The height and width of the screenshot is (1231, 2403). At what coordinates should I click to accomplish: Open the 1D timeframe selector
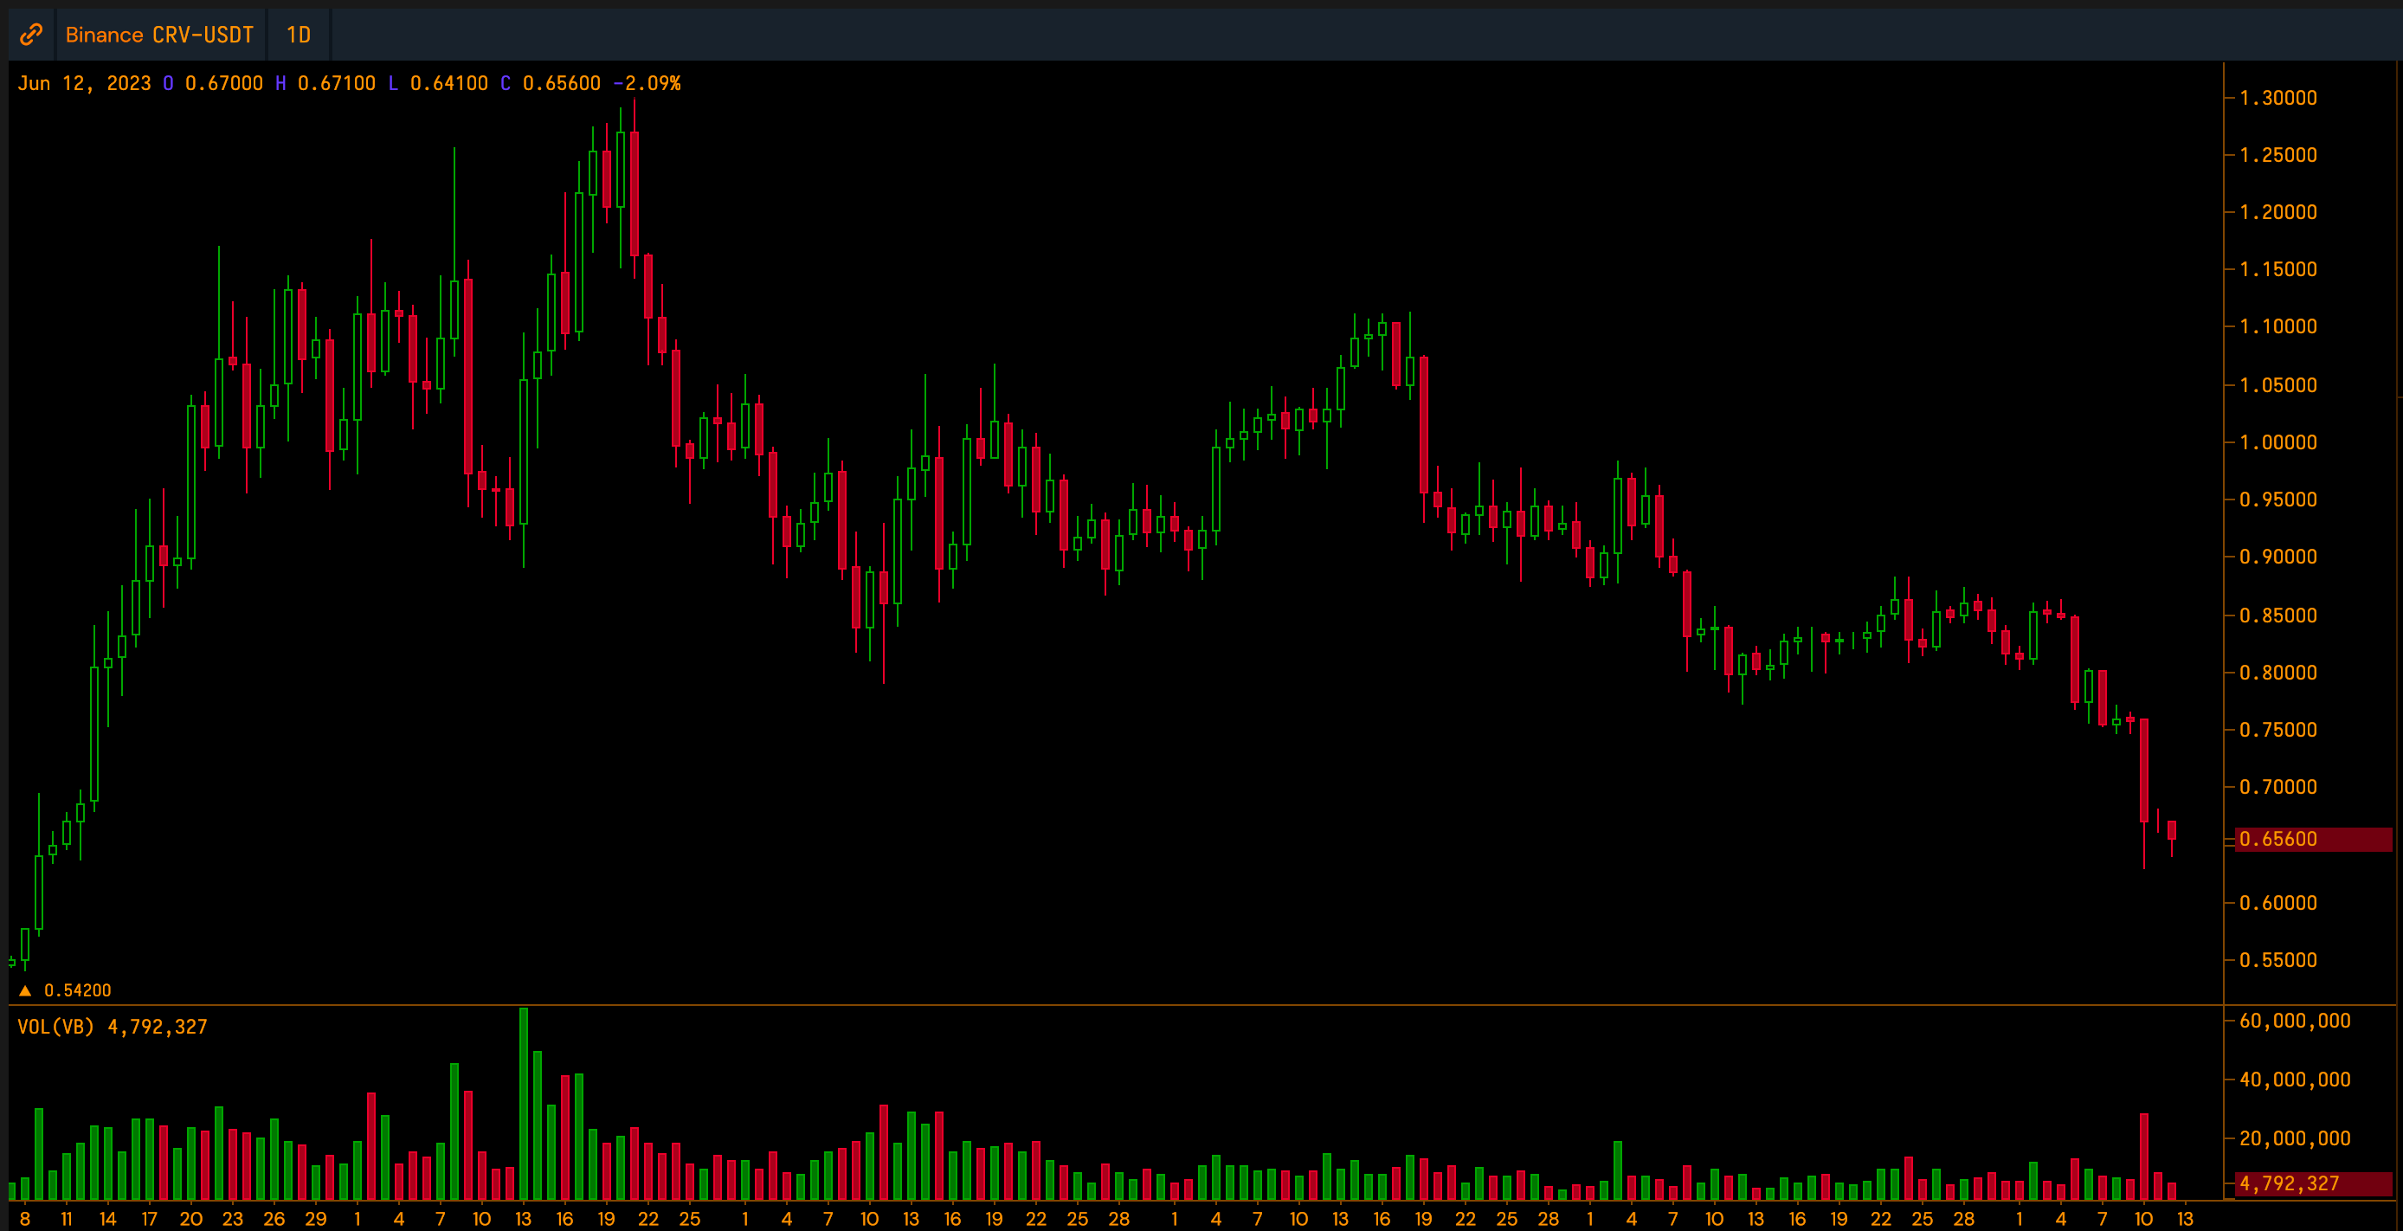pos(299,35)
